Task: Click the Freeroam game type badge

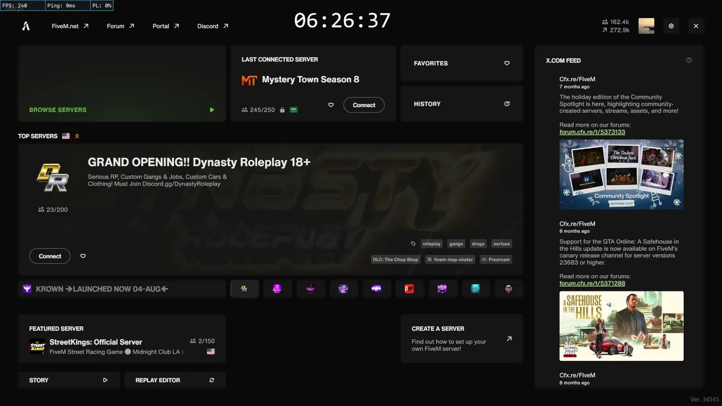Action: point(496,259)
